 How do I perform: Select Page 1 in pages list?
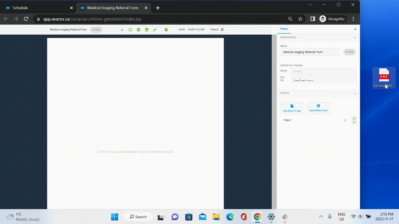click(x=288, y=120)
